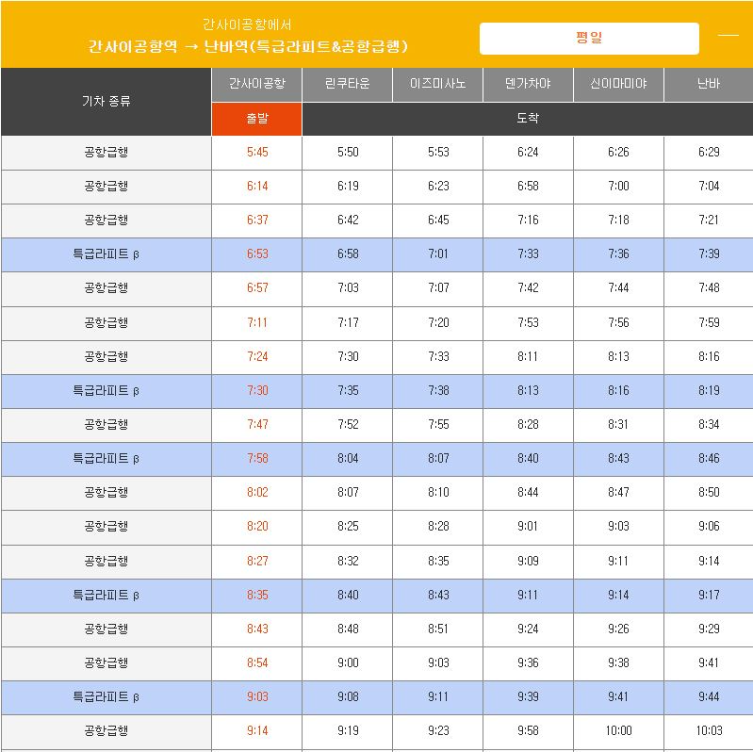Click the title 간사이공항역 → 난바역
Viewport: 753px width, 752px height.
pos(248,46)
